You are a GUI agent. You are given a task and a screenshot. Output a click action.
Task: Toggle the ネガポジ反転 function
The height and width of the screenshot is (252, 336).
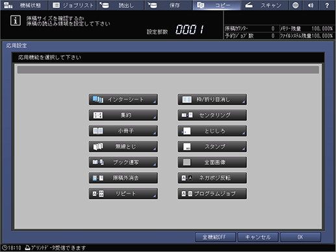coord(213,178)
